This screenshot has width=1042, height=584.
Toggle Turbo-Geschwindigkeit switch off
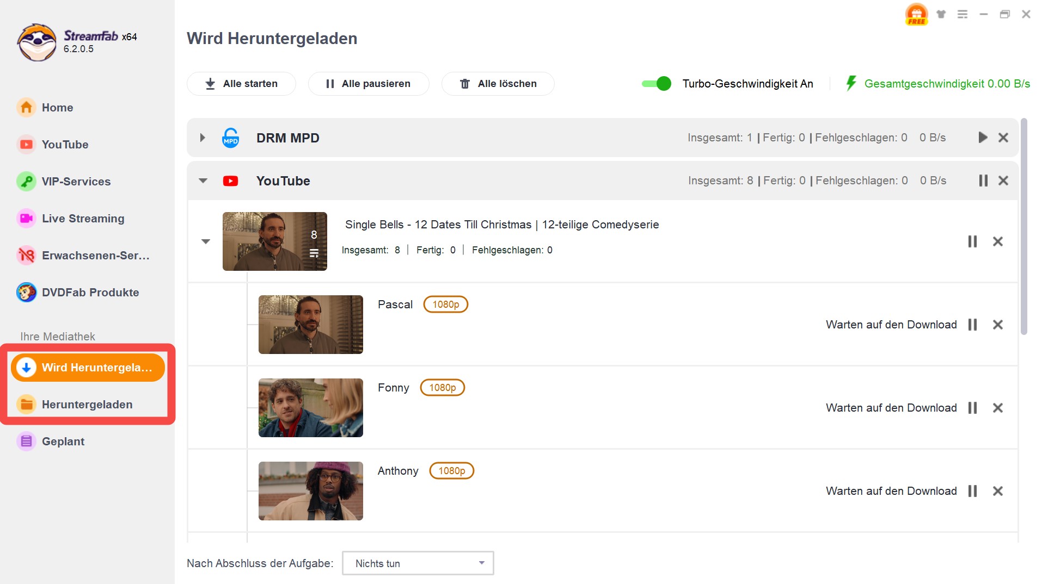[x=656, y=84]
